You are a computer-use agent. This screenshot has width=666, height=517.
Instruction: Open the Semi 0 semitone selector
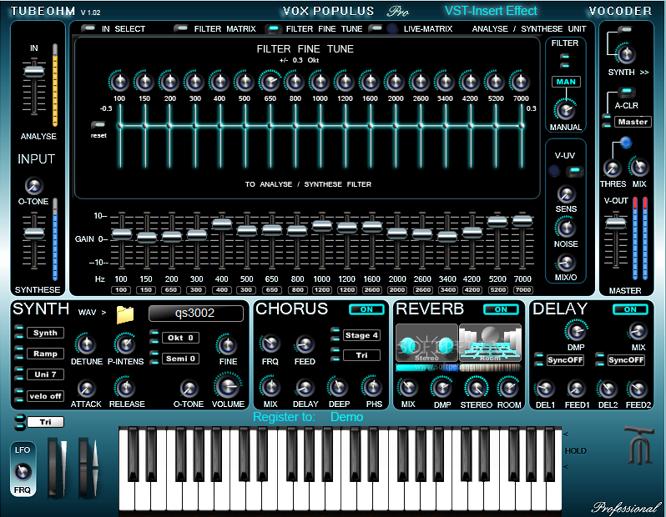coord(180,359)
